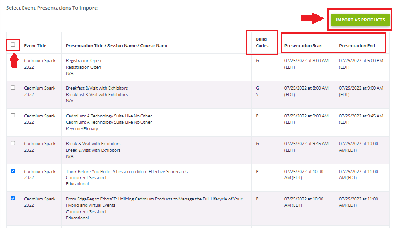Click Breakfast row end time 9:00 AM
The image size is (394, 228).
(361, 91)
